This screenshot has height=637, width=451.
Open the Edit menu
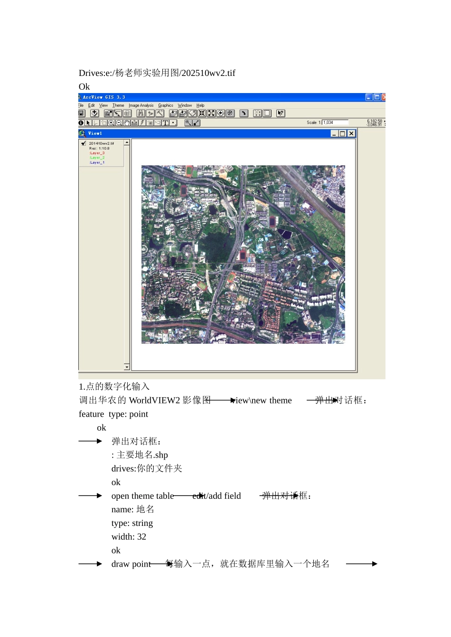tap(91, 105)
